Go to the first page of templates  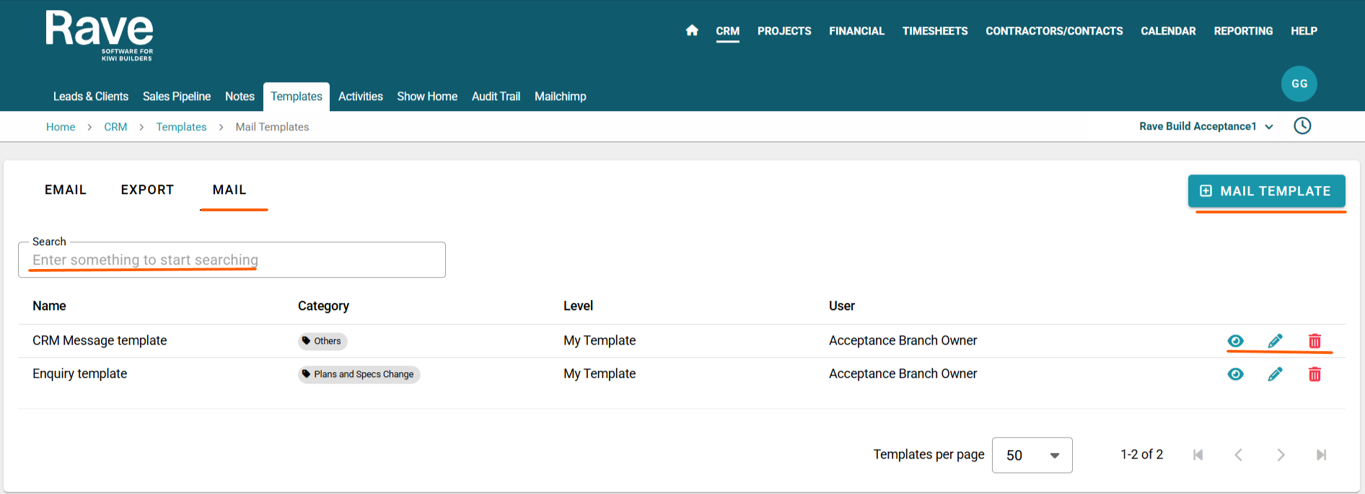click(x=1198, y=455)
